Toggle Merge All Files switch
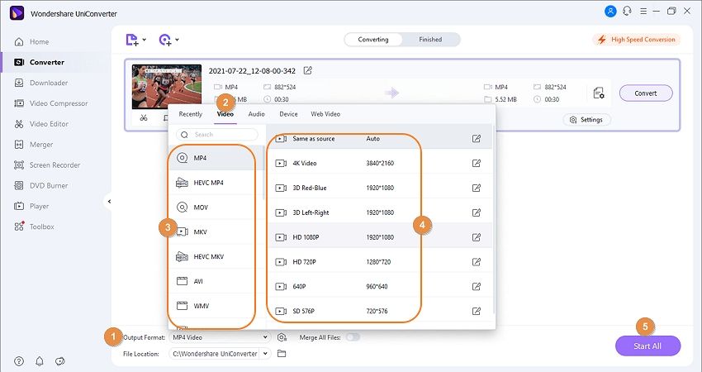The image size is (702, 372). (353, 337)
